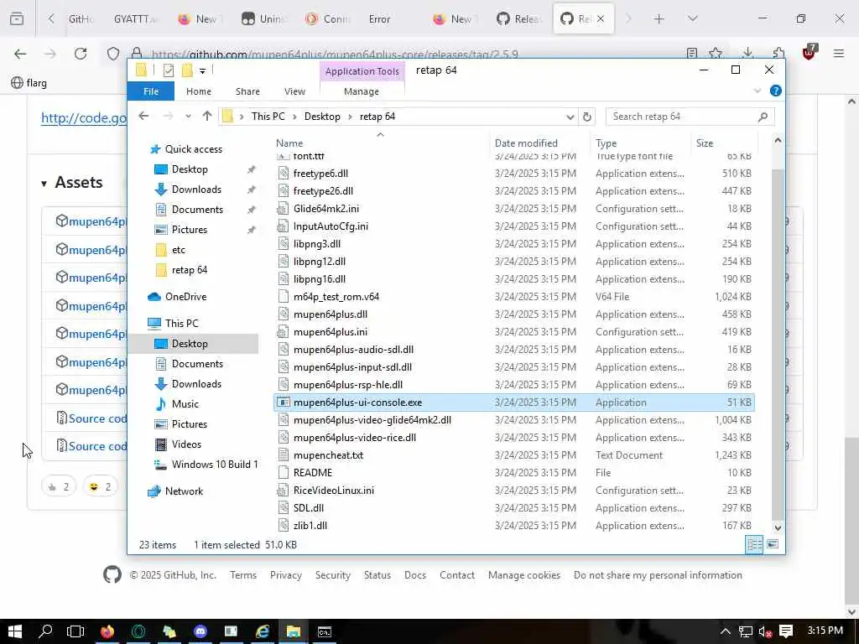Bookmark this page with the star icon
859x644 pixels.
pyautogui.click(x=716, y=53)
